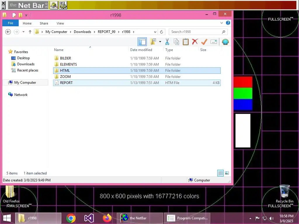Click the Search r1998 input field
Screen dimensions: 299x224
click(x=198, y=32)
